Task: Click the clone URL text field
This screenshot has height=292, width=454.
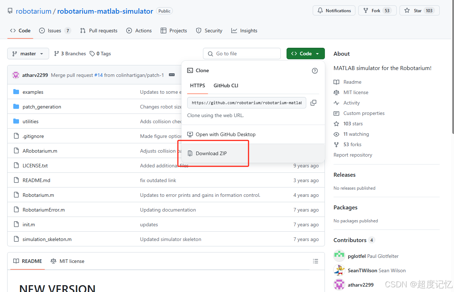Action: click(247, 103)
